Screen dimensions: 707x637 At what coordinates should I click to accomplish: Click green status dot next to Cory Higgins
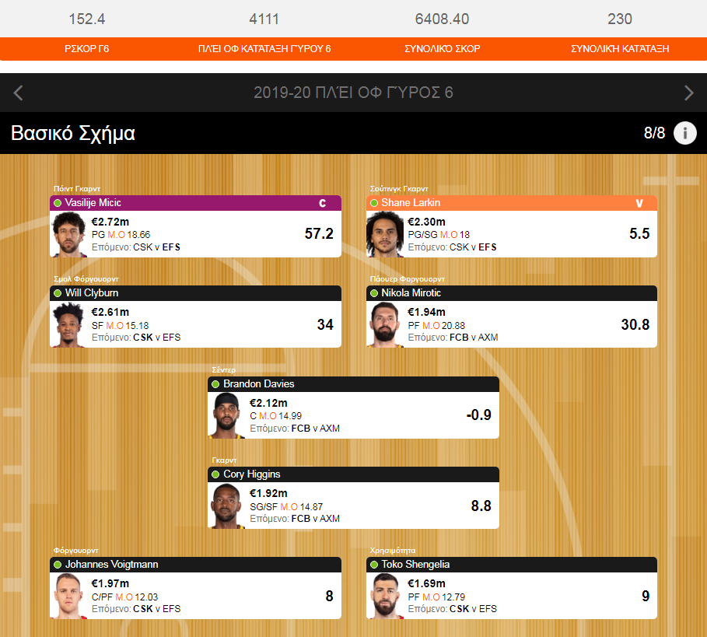(215, 474)
